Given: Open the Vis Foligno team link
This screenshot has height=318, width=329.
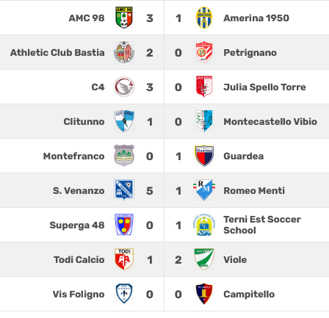Looking at the screenshot, I should click(x=79, y=294).
